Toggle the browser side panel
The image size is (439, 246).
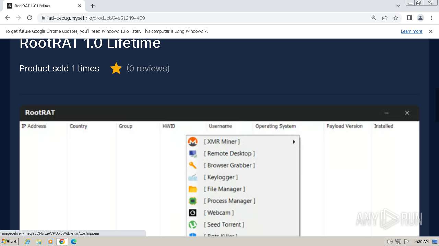pyautogui.click(x=409, y=18)
